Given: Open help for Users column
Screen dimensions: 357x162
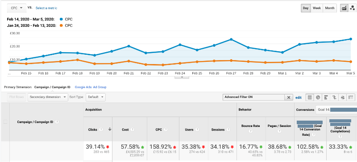Looking at the screenshot, I should coord(197,130).
